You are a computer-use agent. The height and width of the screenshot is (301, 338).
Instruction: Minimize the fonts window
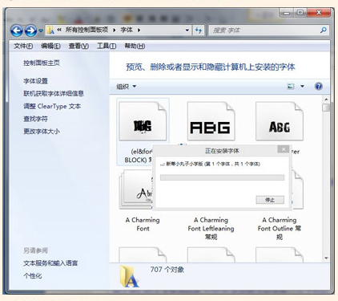click(287, 13)
